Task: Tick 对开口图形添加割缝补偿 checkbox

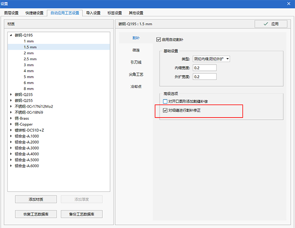Action: point(165,101)
